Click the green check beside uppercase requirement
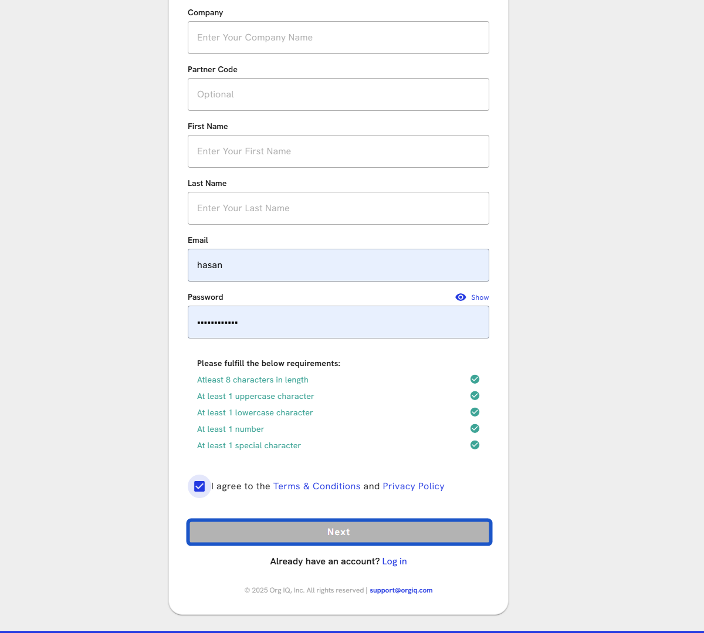704x633 pixels. (x=475, y=396)
